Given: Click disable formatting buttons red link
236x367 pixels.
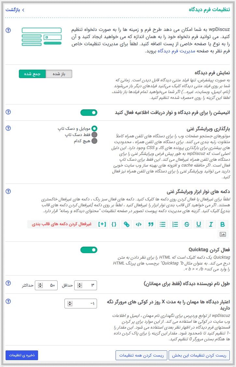Looking at the screenshot, I should 61,224.
